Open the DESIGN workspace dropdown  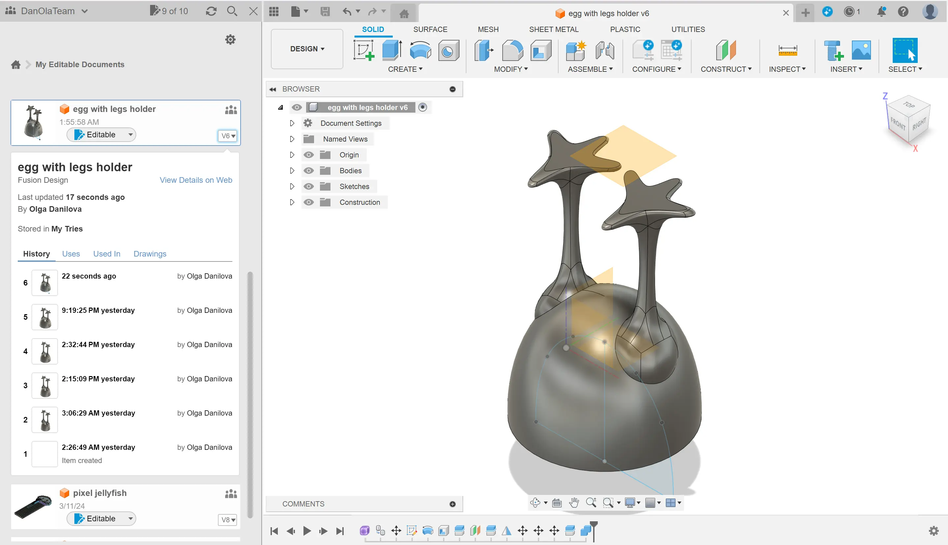click(307, 49)
